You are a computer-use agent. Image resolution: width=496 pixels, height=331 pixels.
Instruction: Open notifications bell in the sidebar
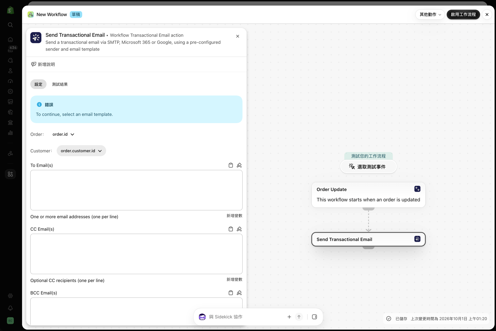[10, 308]
